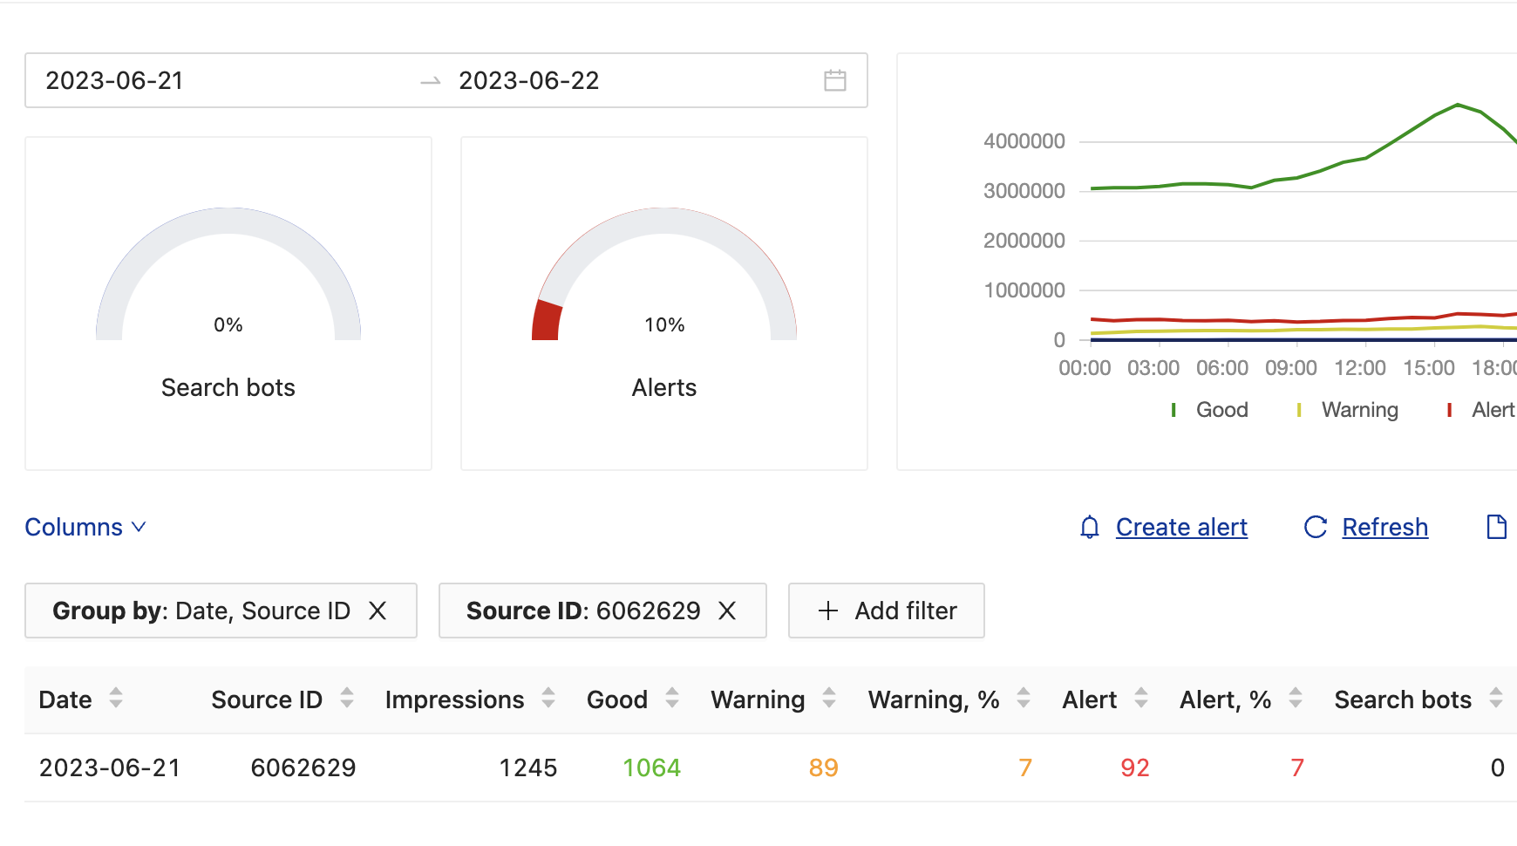The width and height of the screenshot is (1517, 846).
Task: Sort by Source ID column arrows
Action: 347,699
